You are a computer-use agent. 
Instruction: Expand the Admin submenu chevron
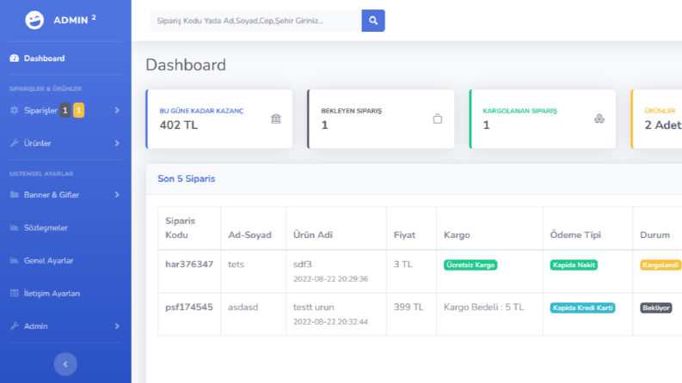click(x=117, y=325)
